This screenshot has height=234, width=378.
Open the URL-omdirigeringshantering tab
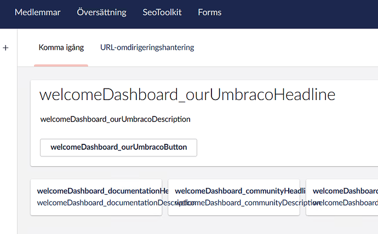coord(147,48)
